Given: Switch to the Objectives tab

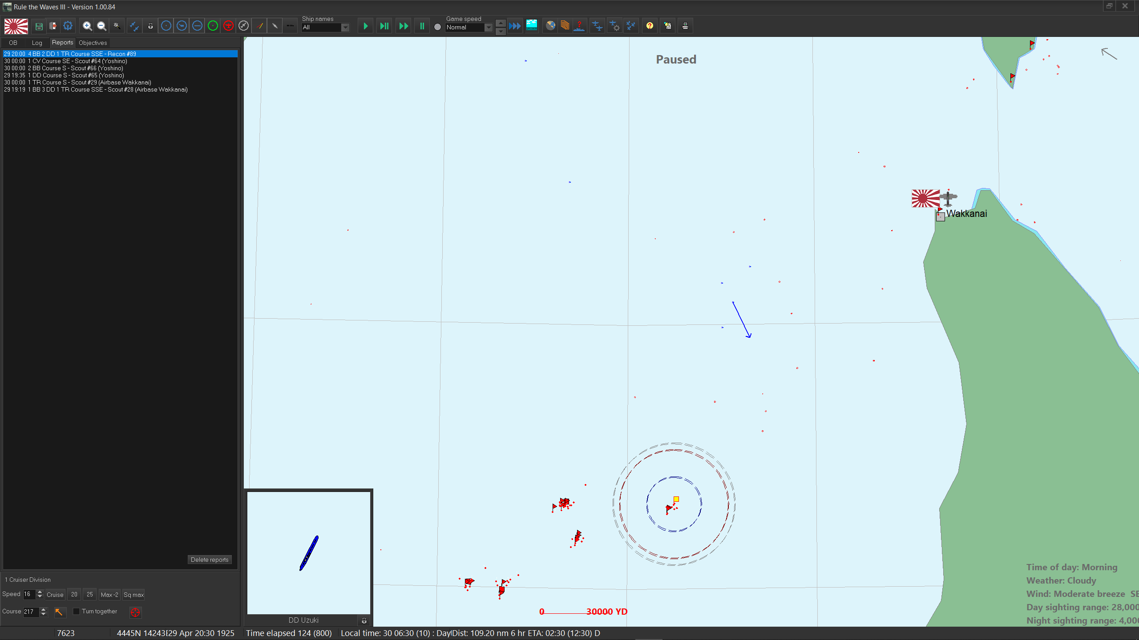Looking at the screenshot, I should pos(93,43).
